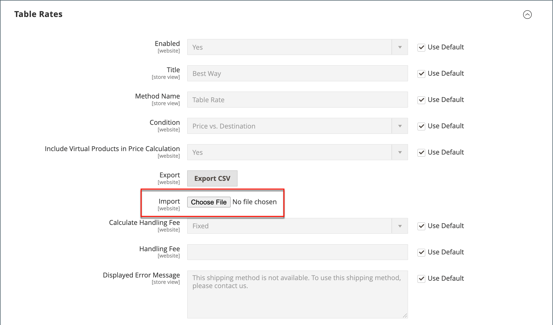Collapse the Table Rates section arrow icon
Image resolution: width=553 pixels, height=325 pixels.
527,14
